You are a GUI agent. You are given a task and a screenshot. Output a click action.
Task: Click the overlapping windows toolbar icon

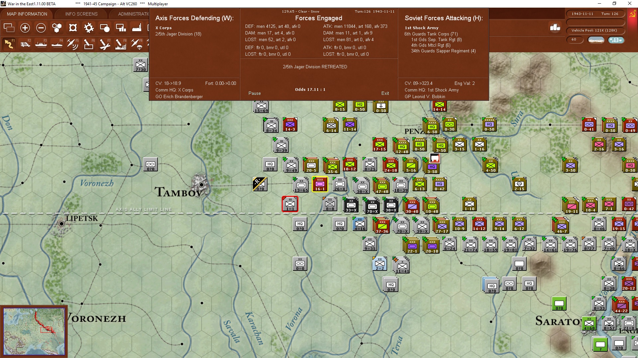pos(9,28)
